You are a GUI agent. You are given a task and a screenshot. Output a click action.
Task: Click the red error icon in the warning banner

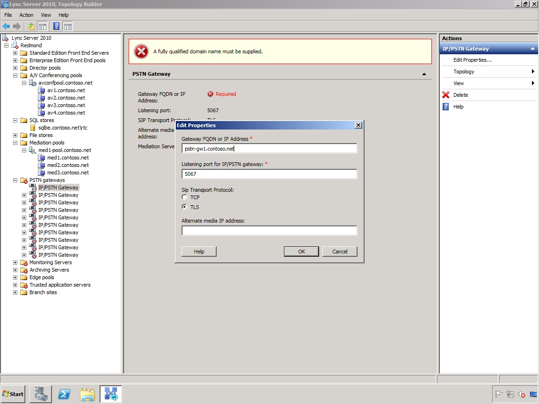pyautogui.click(x=141, y=51)
